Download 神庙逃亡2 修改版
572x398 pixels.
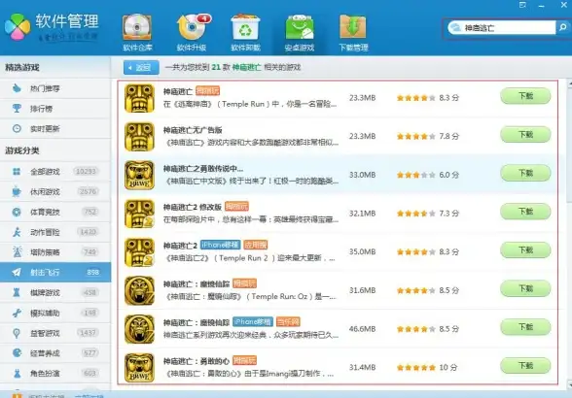(525, 212)
